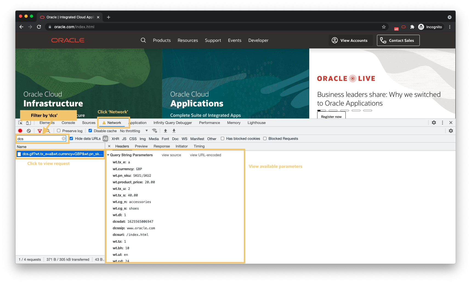Export HAR with download arrow icon
The height and width of the screenshot is (284, 471).
pyautogui.click(x=174, y=131)
